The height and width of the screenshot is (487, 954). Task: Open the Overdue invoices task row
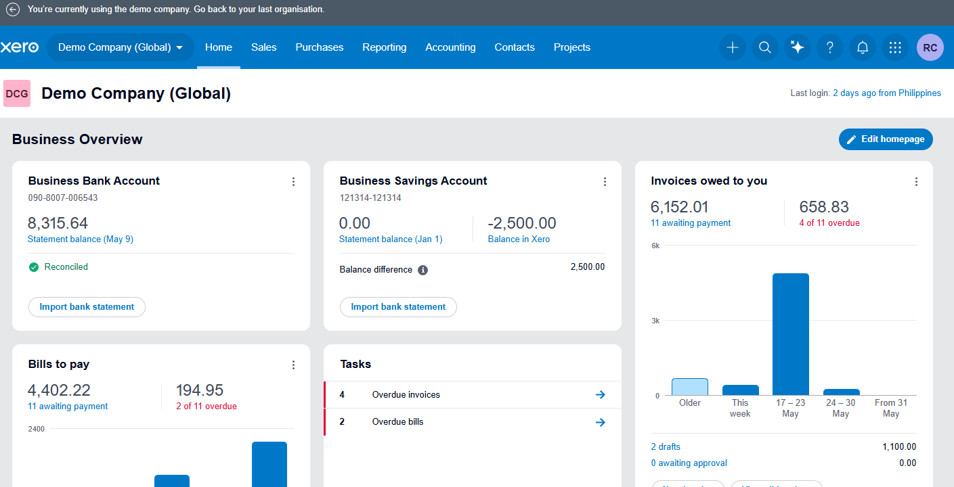click(473, 394)
